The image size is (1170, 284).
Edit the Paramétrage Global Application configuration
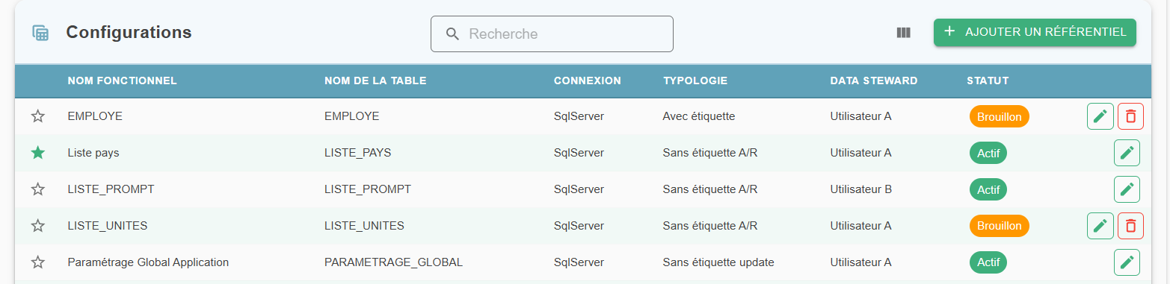pyautogui.click(x=1127, y=262)
